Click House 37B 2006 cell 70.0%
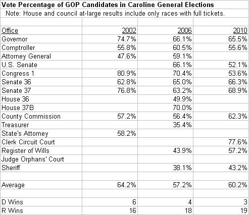 [165, 107]
